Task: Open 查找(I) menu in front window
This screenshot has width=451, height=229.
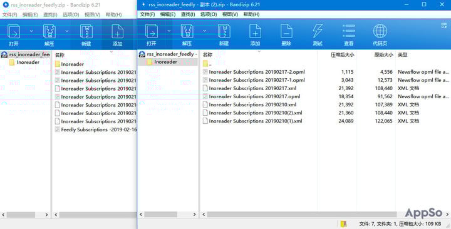Action: click(188, 14)
